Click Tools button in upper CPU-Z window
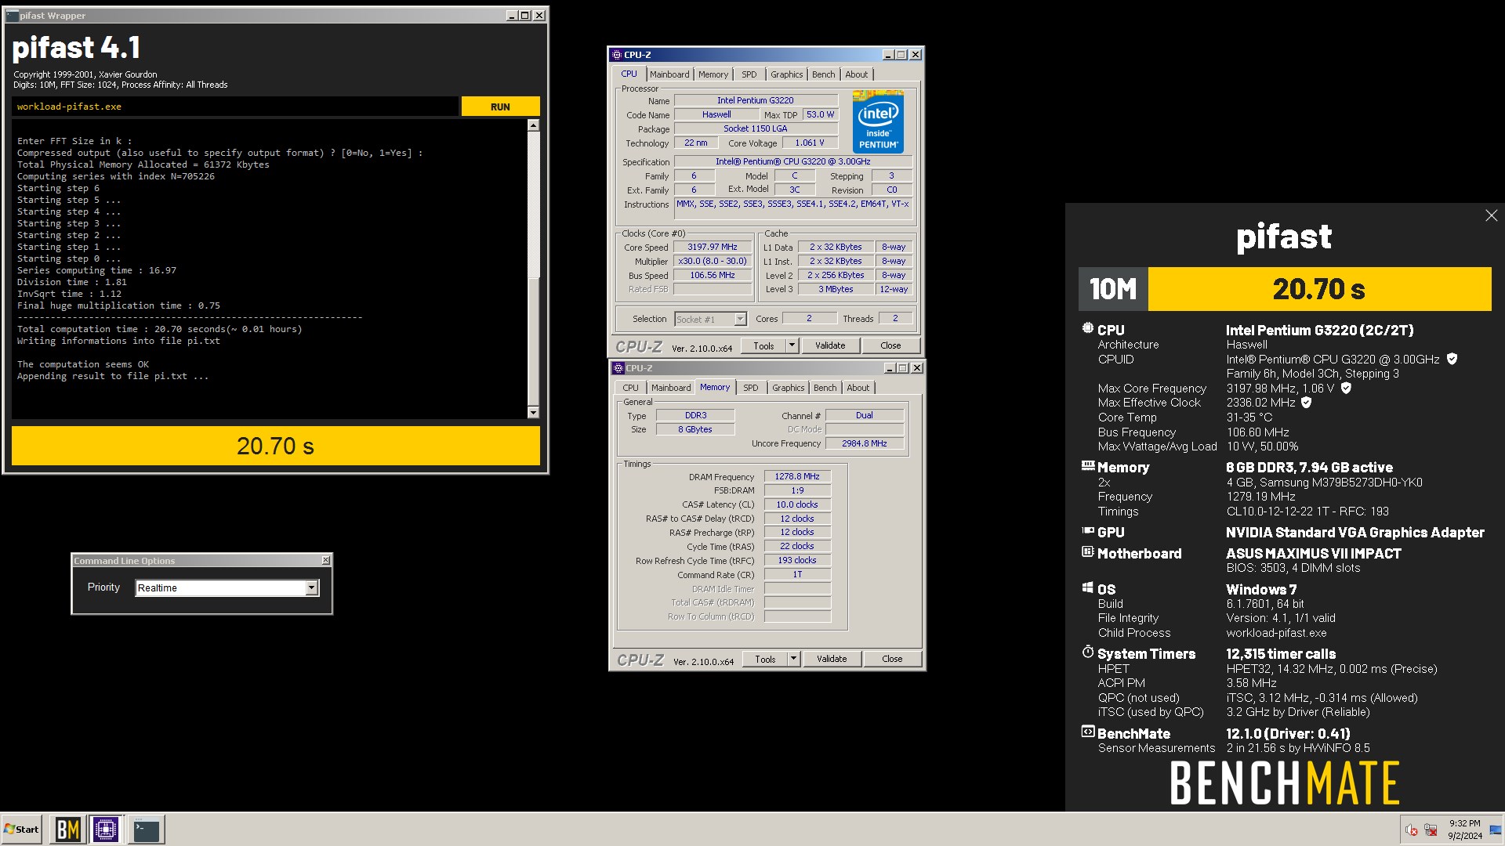 pyautogui.click(x=763, y=345)
